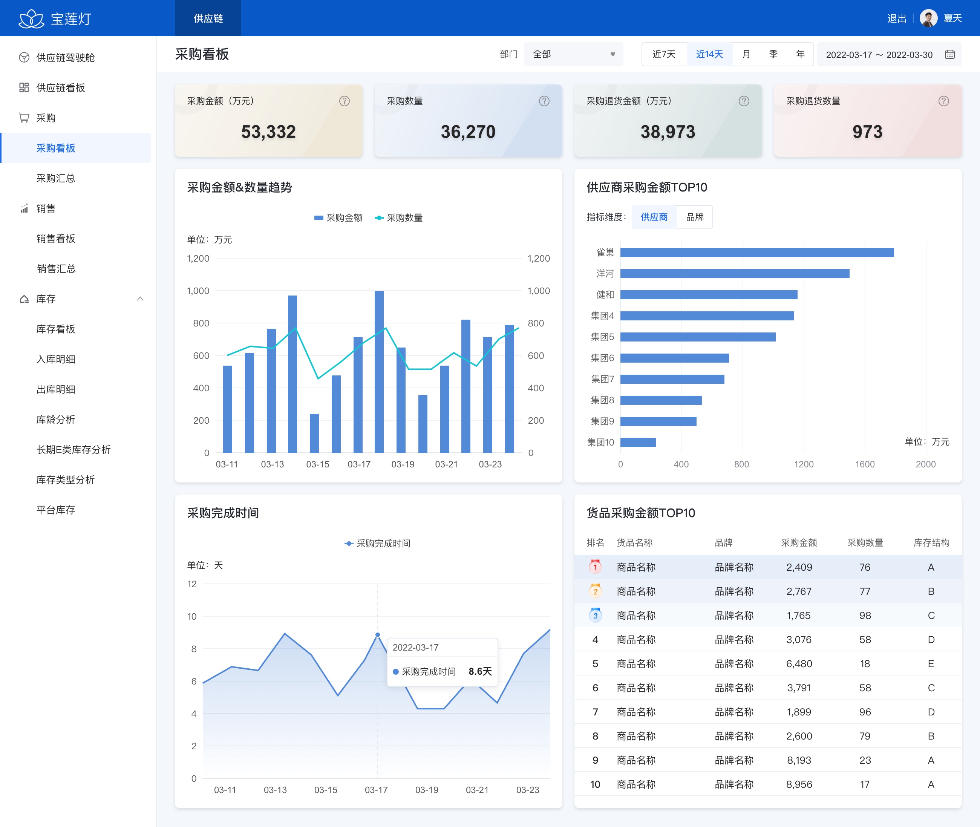Click the 采购 shopping cart icon

24,118
